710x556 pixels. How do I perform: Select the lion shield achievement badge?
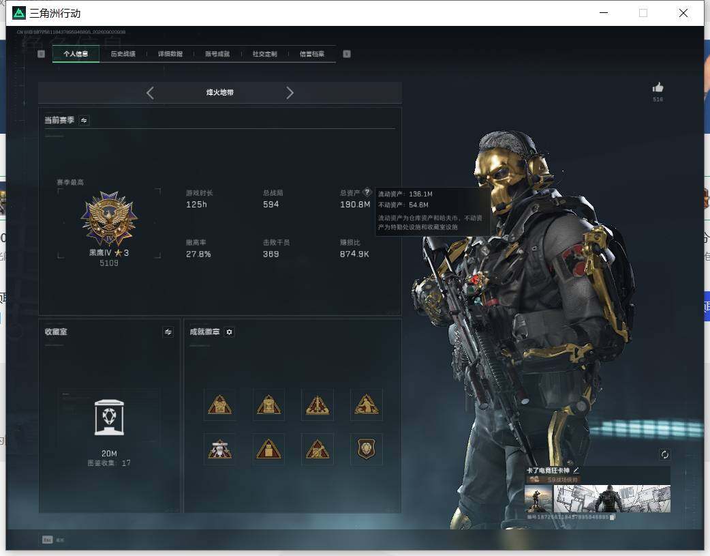coord(367,449)
